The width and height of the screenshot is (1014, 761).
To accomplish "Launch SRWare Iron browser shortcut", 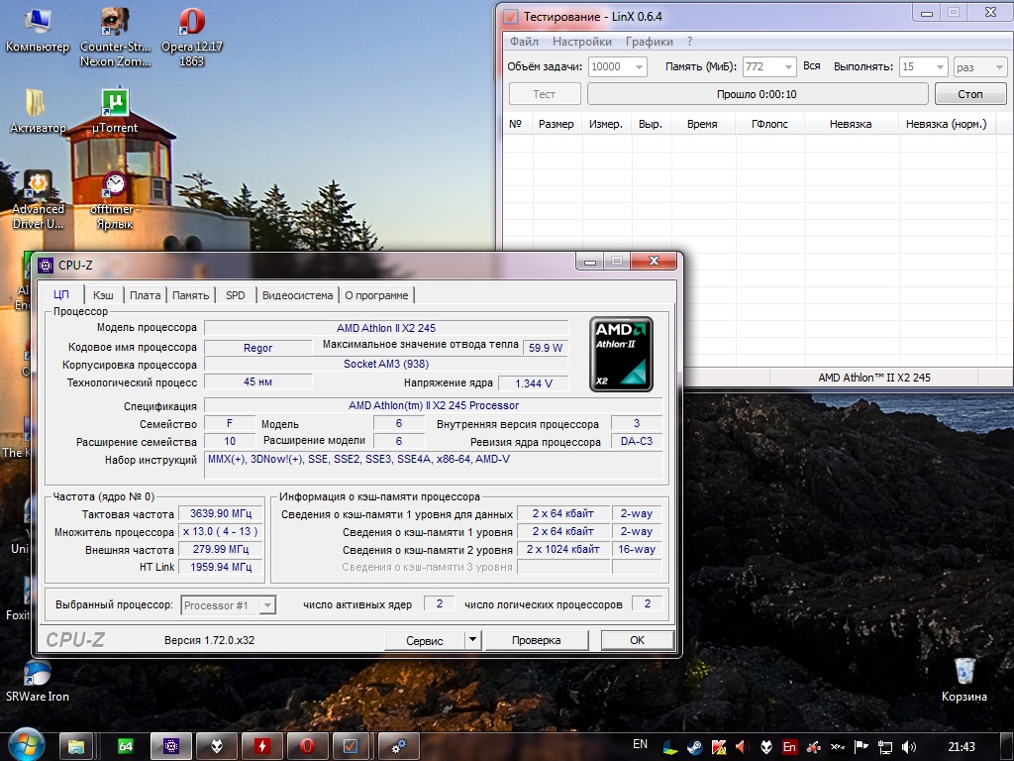I will pyautogui.click(x=38, y=681).
